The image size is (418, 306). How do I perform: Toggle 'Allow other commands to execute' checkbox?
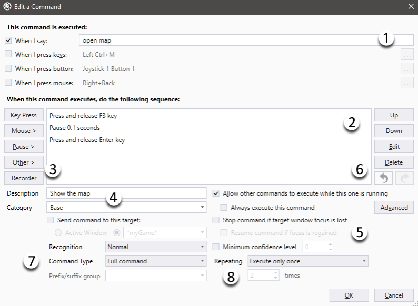(216, 193)
